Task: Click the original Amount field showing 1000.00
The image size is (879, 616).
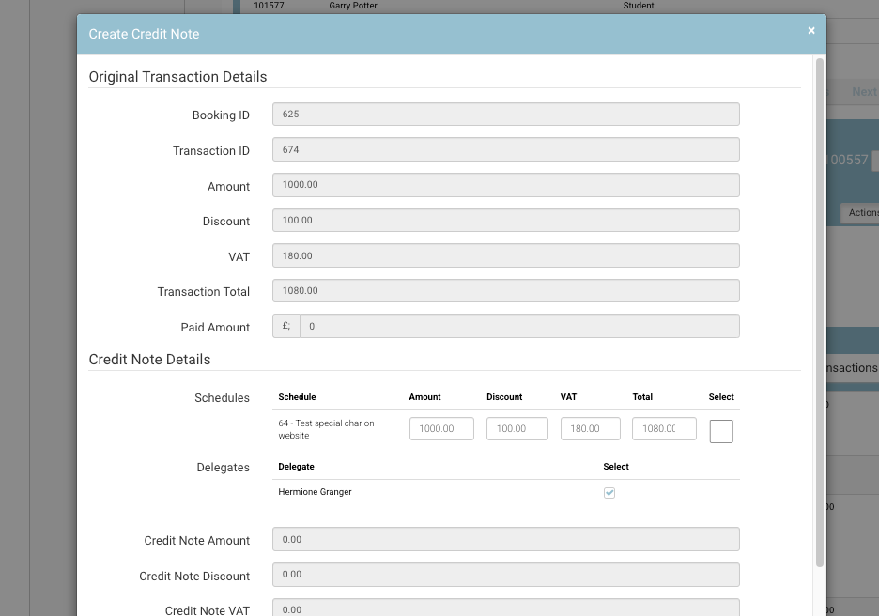Action: point(505,185)
